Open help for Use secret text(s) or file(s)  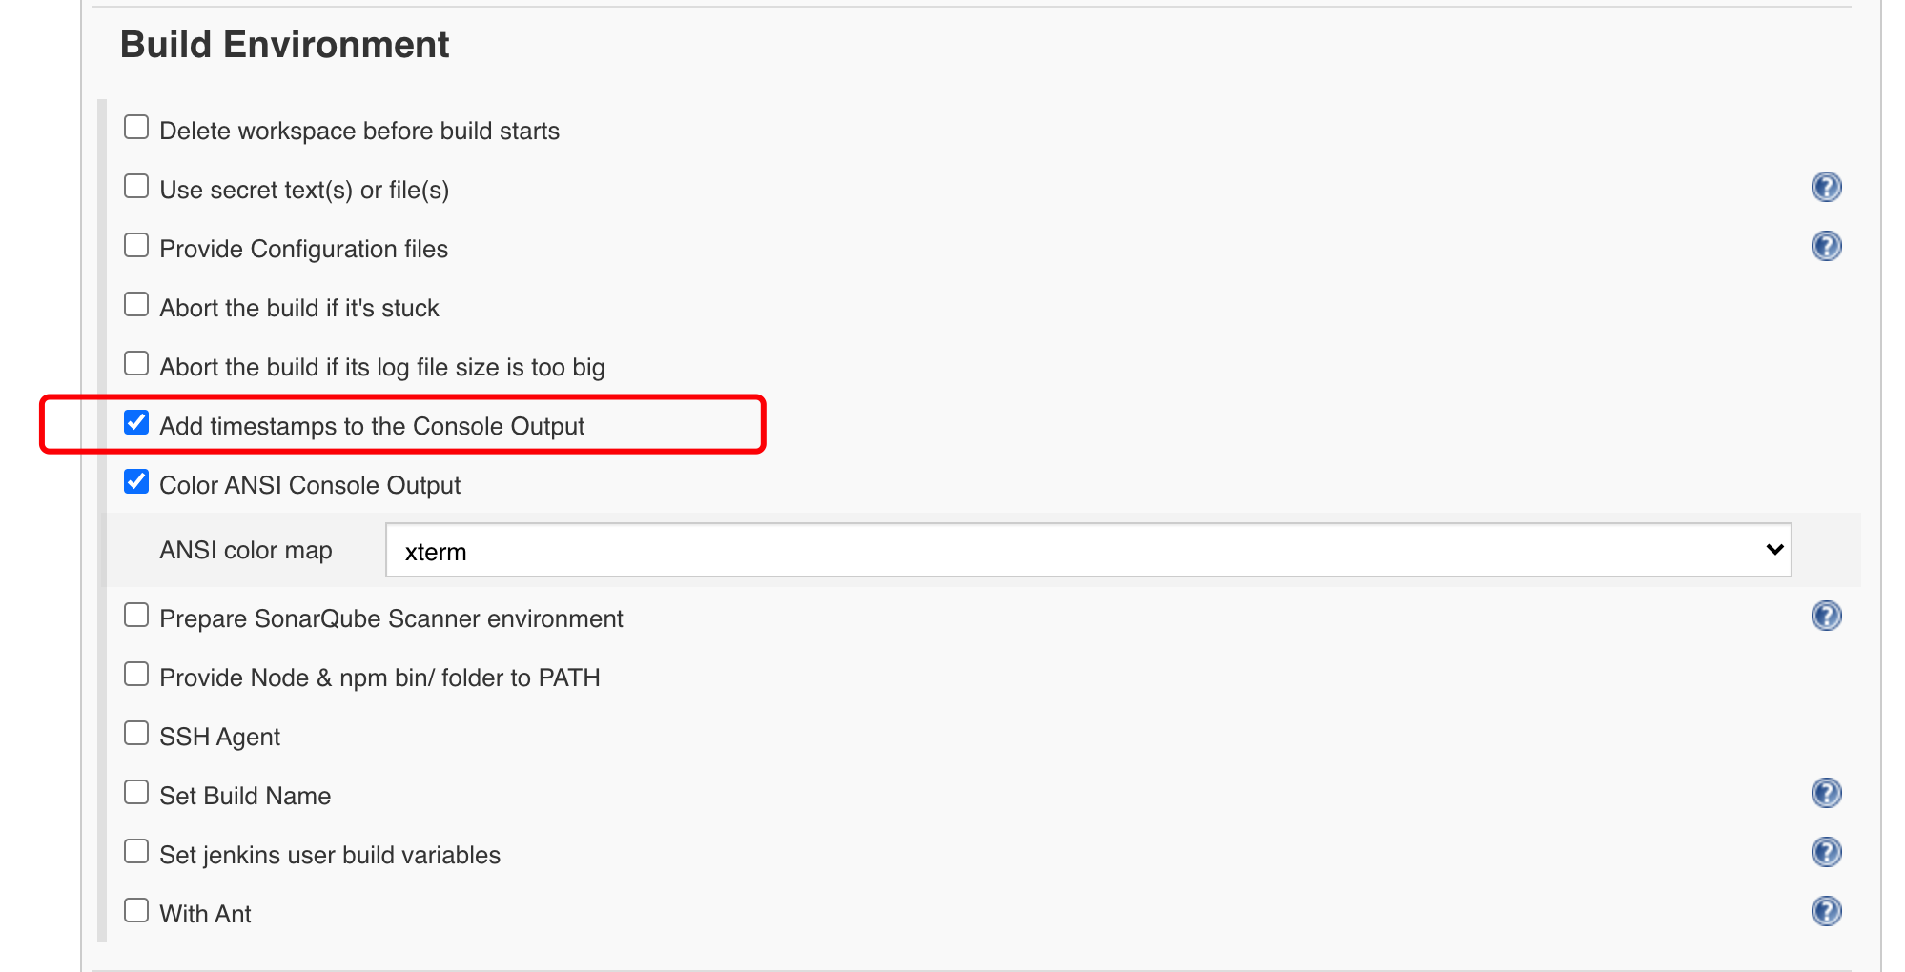1826,187
